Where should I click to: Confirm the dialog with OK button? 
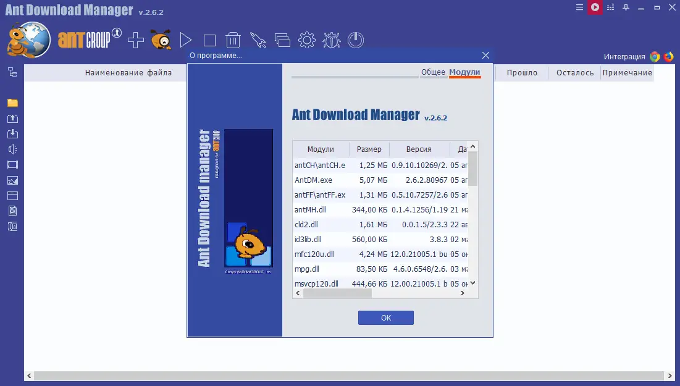[x=386, y=318]
